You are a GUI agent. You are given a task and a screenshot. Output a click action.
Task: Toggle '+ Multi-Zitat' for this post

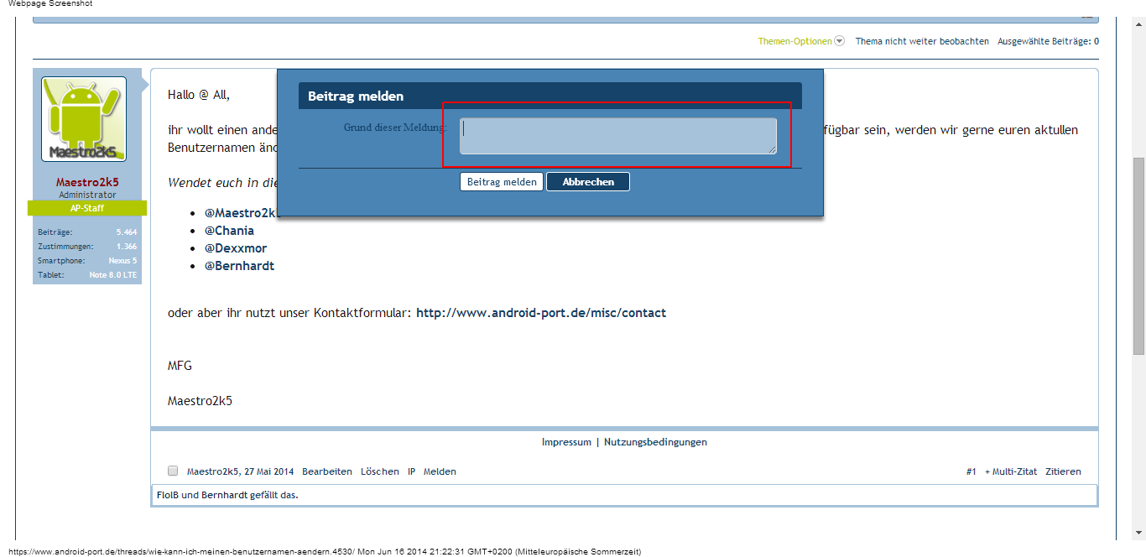pyautogui.click(x=1010, y=471)
